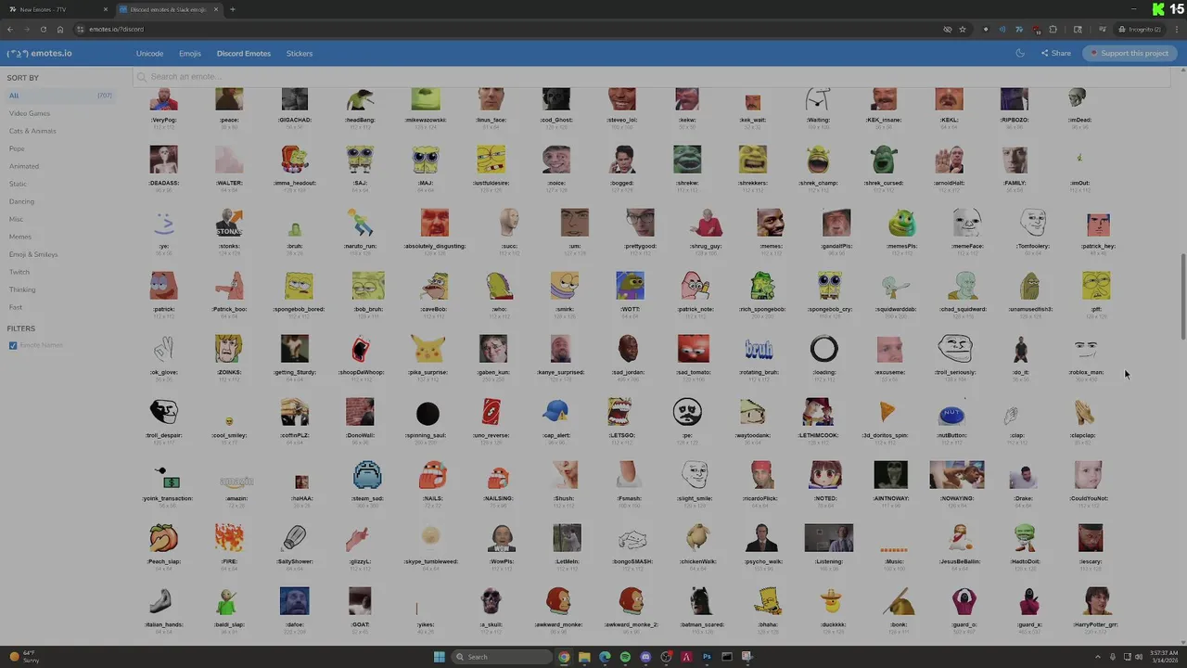Choose the :bongoSMASH: emote
This screenshot has width=1187, height=668.
pyautogui.click(x=632, y=538)
